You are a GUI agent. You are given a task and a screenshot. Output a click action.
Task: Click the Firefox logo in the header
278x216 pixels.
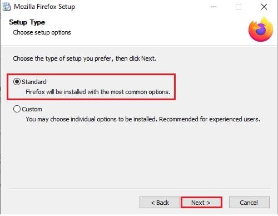click(261, 30)
